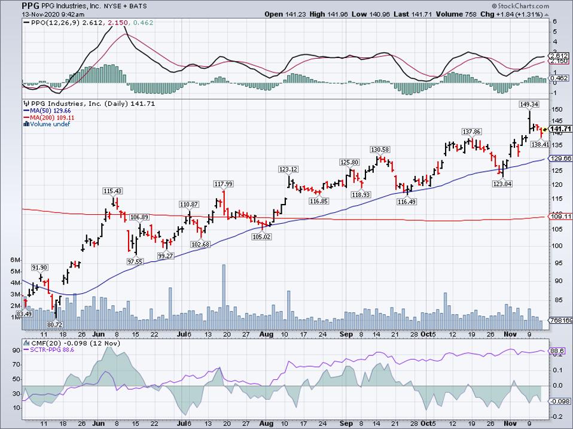Click the MA(200) 109.11 legend label

click(x=52, y=117)
